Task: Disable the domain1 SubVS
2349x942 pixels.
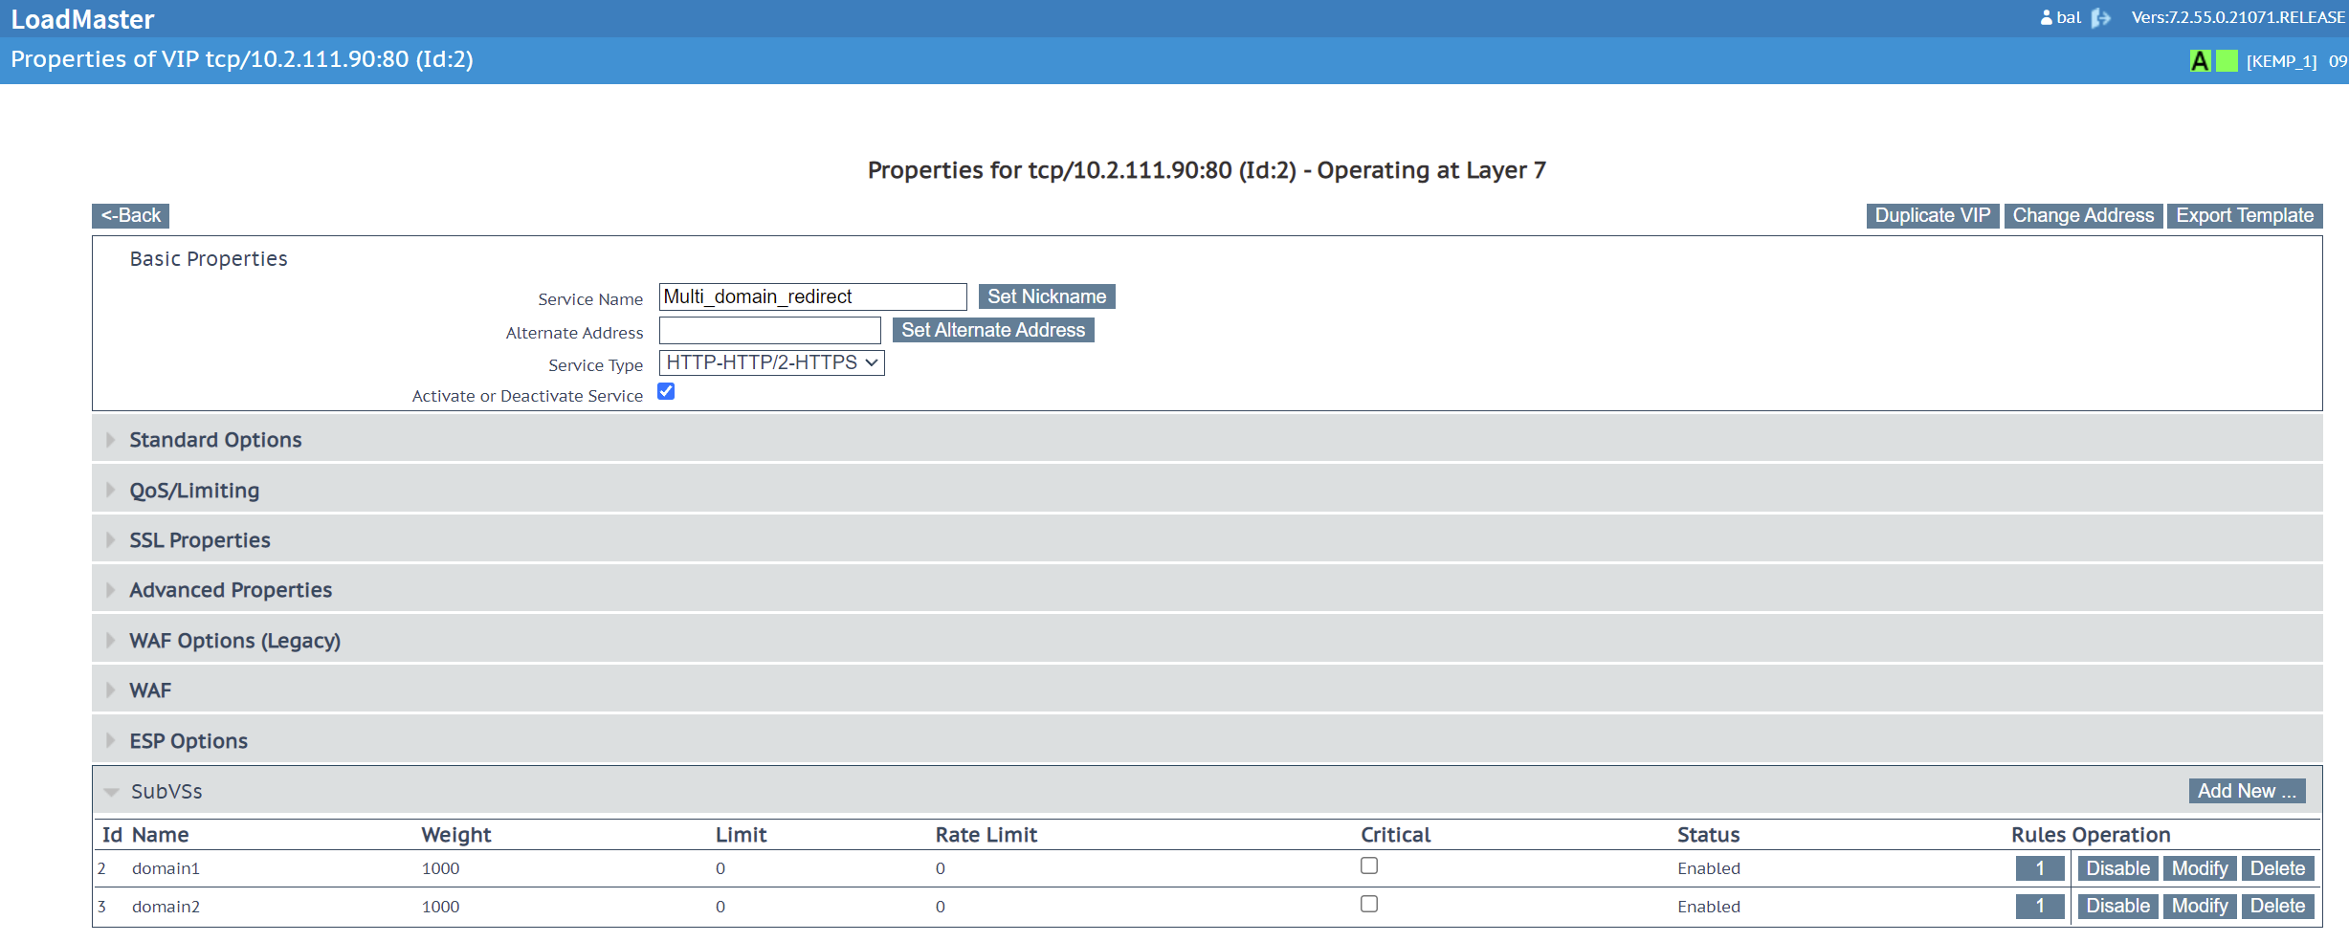Action: click(2117, 868)
